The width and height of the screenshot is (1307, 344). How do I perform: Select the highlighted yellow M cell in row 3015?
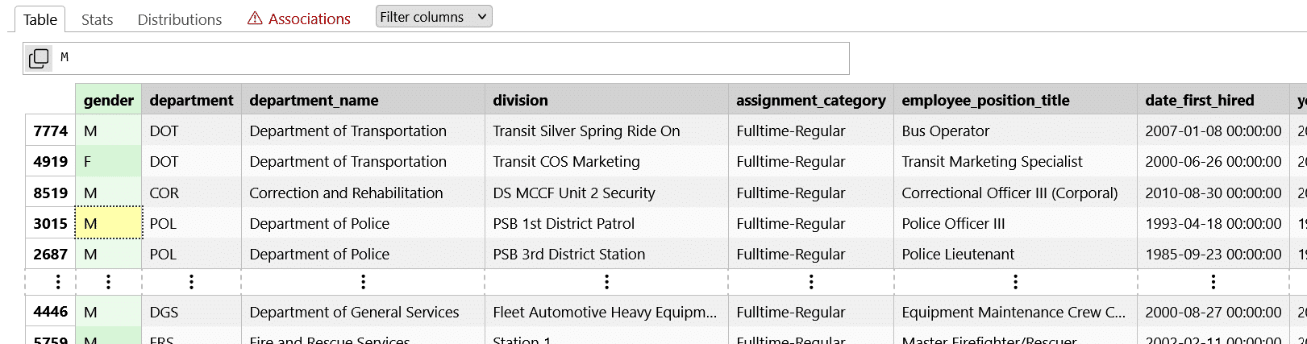(109, 223)
